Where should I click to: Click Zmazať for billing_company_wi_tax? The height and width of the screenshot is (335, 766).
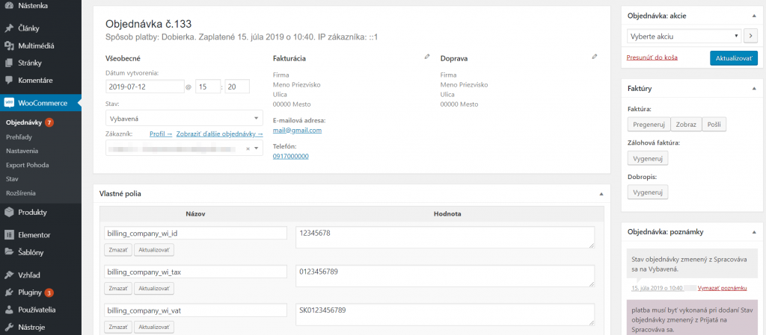point(117,289)
